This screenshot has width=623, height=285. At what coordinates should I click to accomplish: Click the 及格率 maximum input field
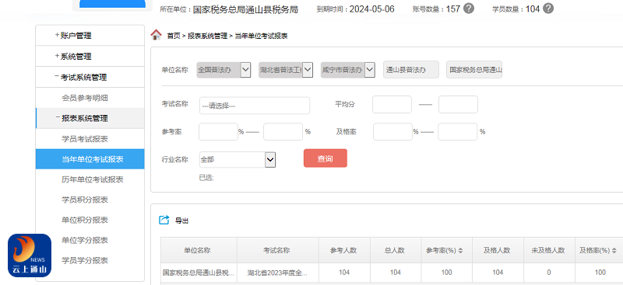457,131
